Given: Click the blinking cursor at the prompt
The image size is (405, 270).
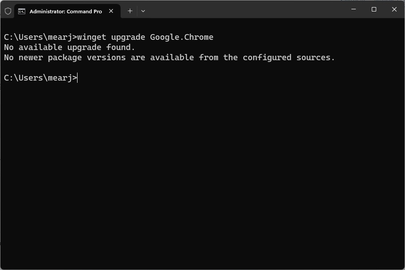Looking at the screenshot, I should tap(77, 77).
